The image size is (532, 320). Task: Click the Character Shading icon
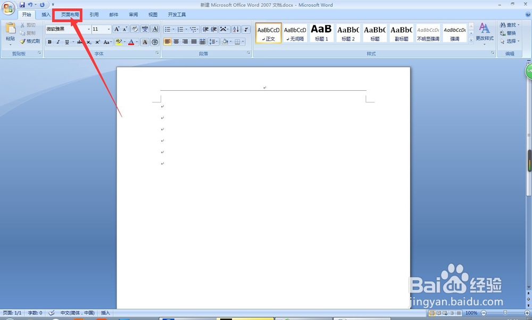pos(145,42)
